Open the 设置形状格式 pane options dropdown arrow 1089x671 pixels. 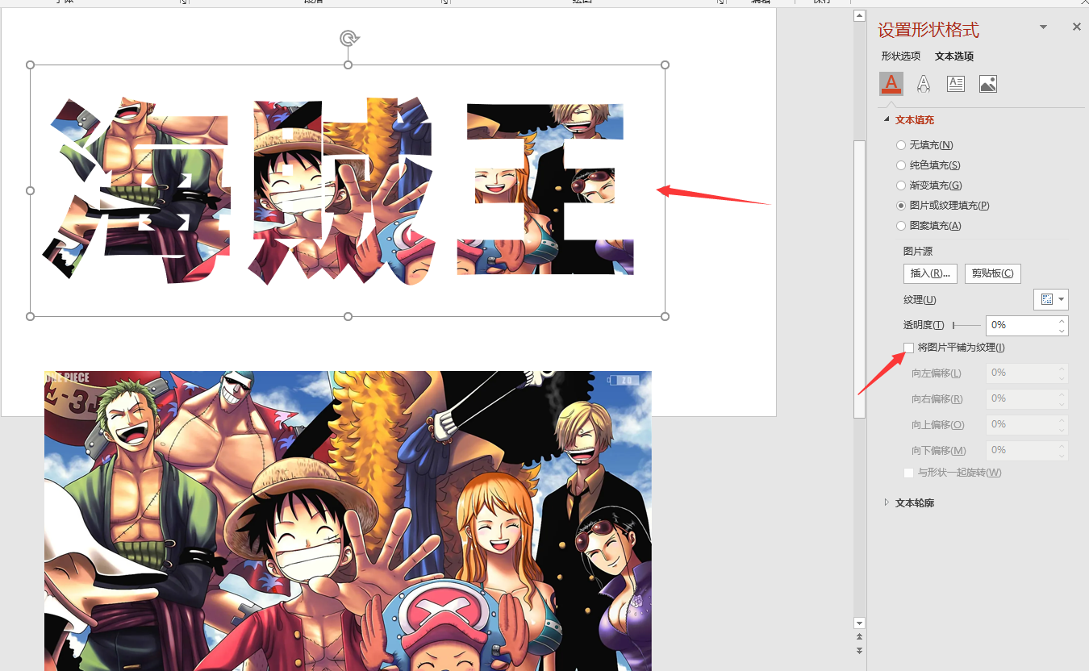coord(1043,27)
